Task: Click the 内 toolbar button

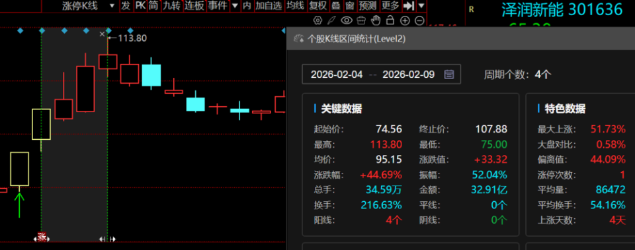Action: click(x=247, y=6)
